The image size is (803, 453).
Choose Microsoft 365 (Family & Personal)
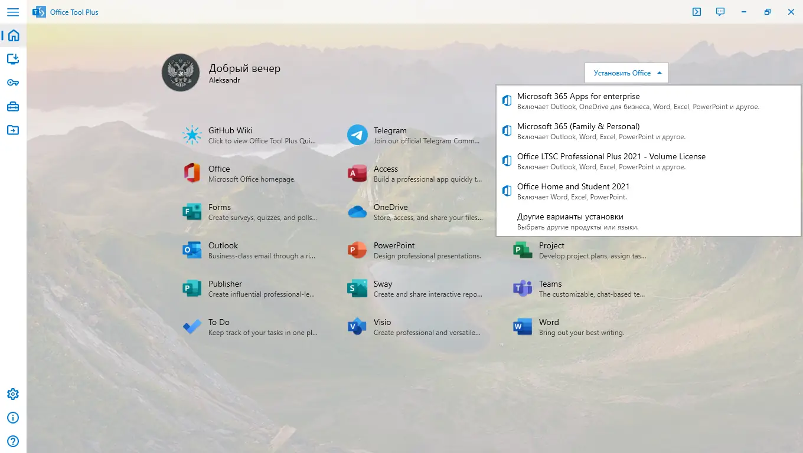point(648,131)
